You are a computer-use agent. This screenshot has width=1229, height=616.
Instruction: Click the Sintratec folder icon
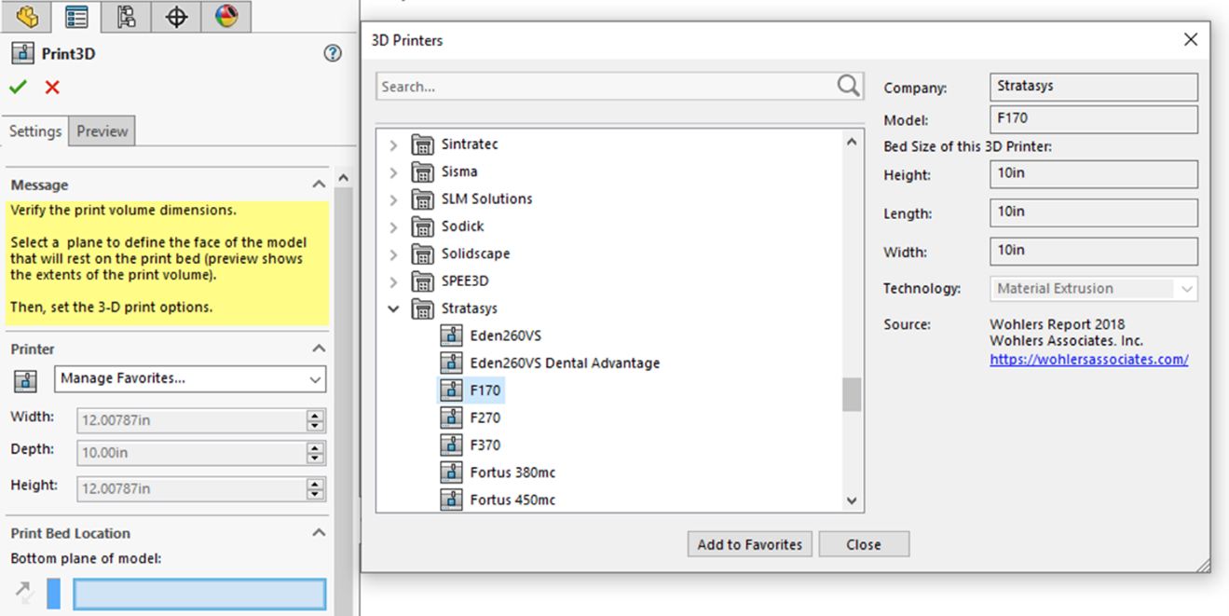tap(422, 144)
